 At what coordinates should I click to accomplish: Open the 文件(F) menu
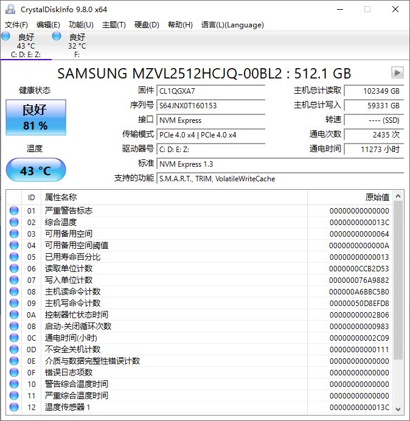point(16,25)
